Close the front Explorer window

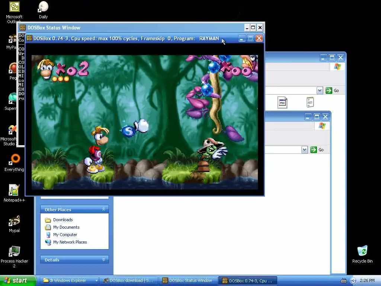point(325,117)
